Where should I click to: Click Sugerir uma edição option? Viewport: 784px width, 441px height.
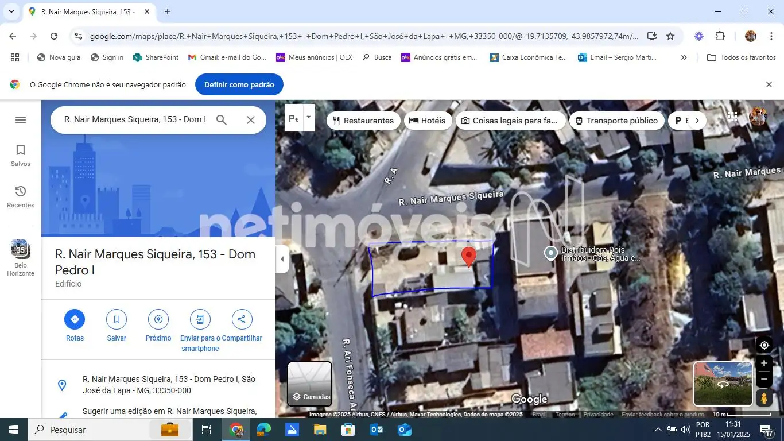[159, 412]
